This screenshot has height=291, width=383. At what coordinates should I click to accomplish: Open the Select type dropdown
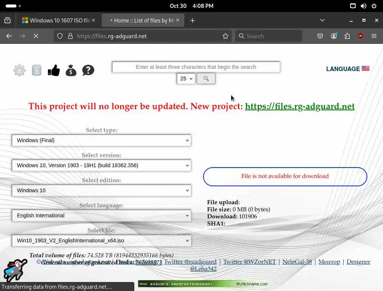(x=101, y=141)
